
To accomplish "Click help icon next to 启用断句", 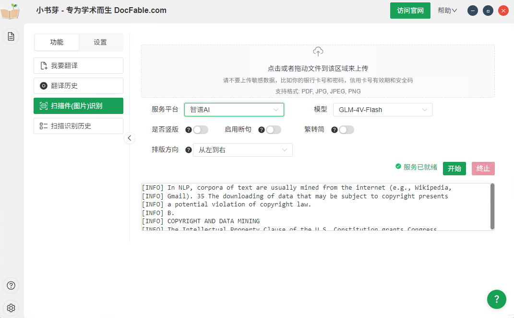I will point(261,130).
